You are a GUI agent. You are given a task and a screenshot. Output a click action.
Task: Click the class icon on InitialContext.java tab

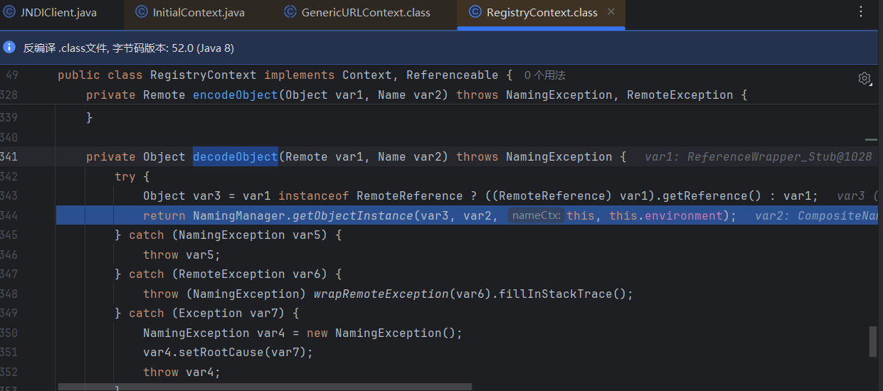(x=142, y=13)
